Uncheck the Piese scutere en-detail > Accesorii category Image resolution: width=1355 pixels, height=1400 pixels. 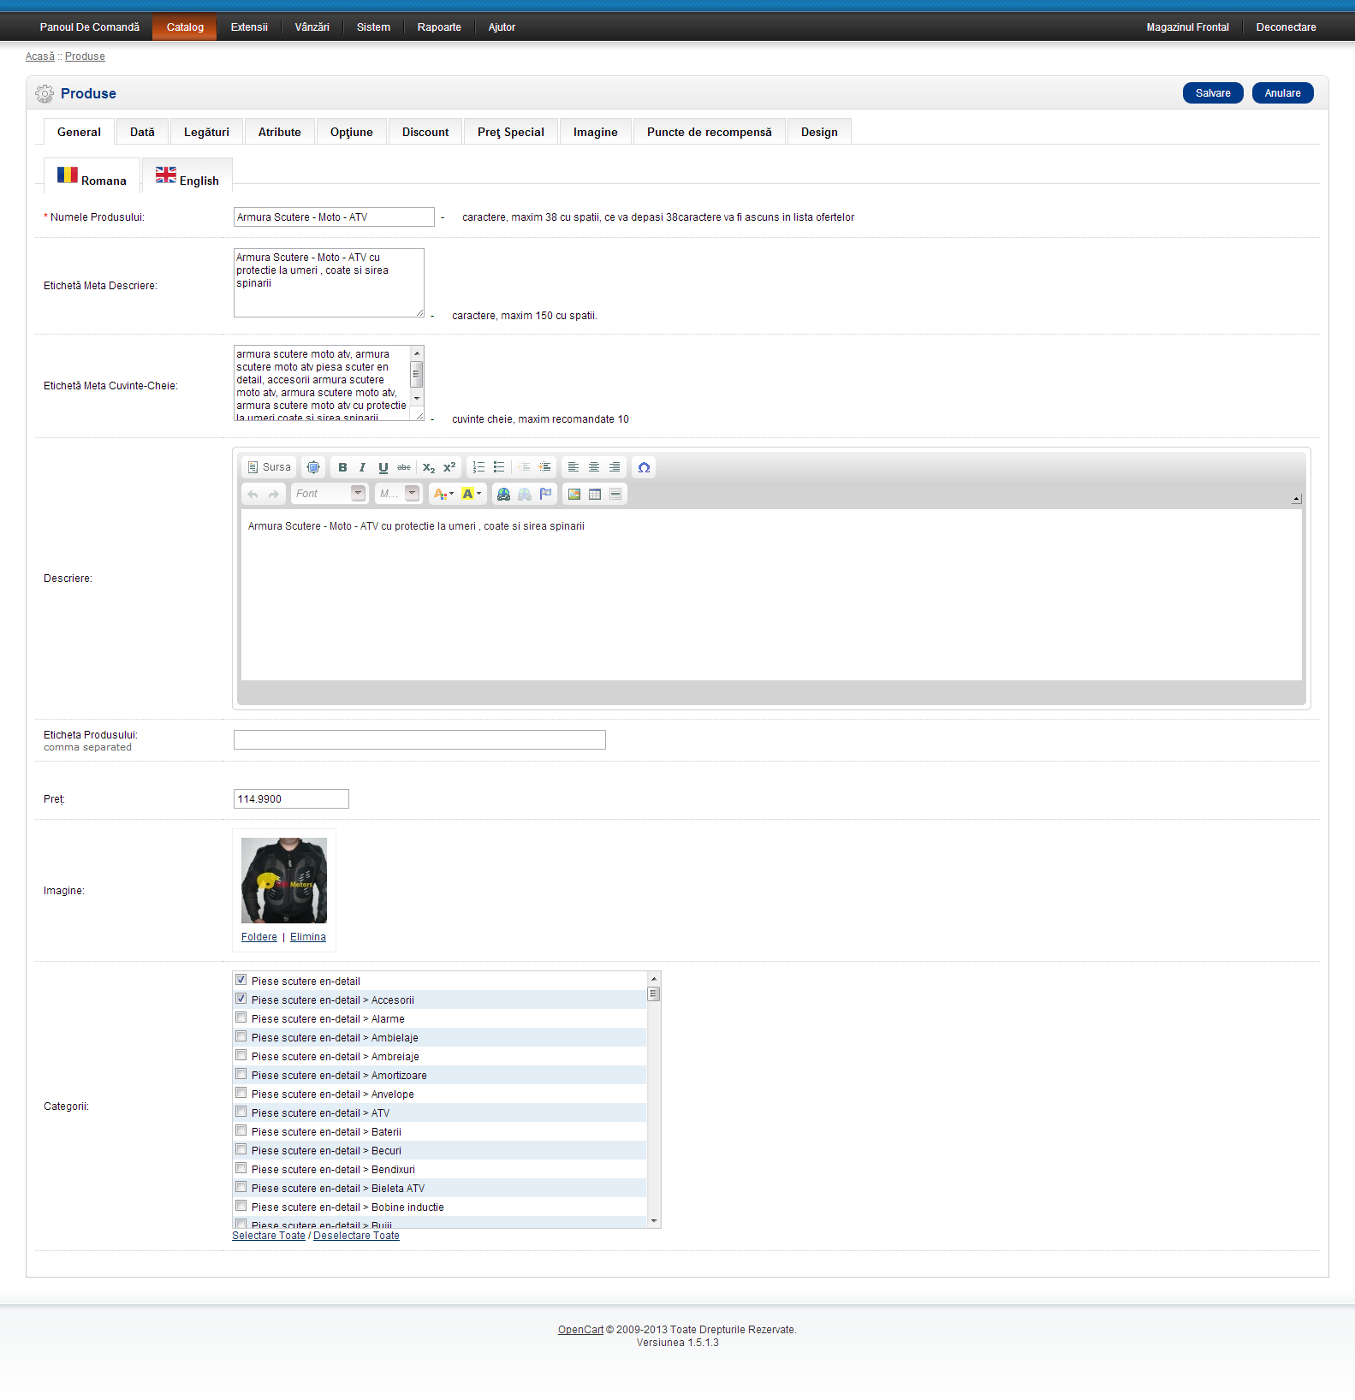coord(241,999)
